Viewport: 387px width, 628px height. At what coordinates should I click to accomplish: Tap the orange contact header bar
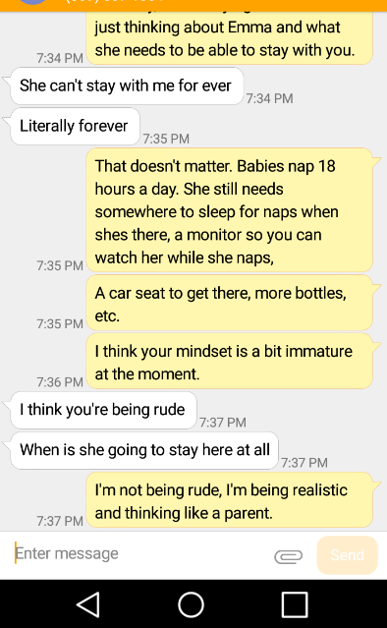(x=193, y=5)
